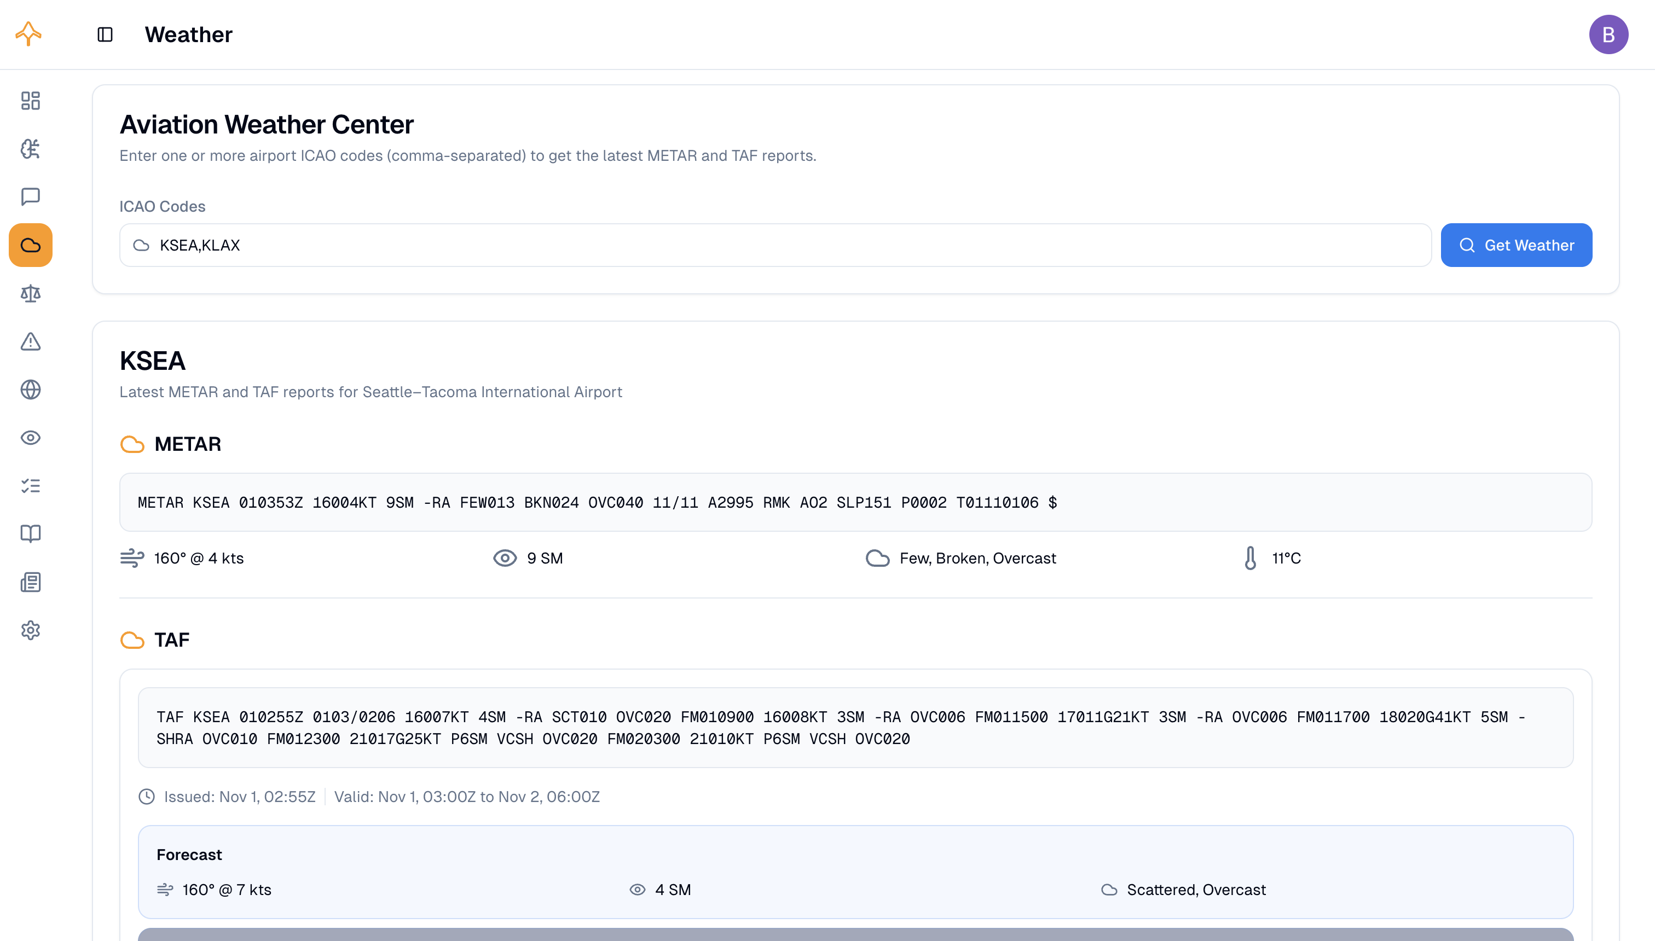This screenshot has height=941, width=1655.
Task: Open the checklist icon in sidebar
Action: click(31, 486)
